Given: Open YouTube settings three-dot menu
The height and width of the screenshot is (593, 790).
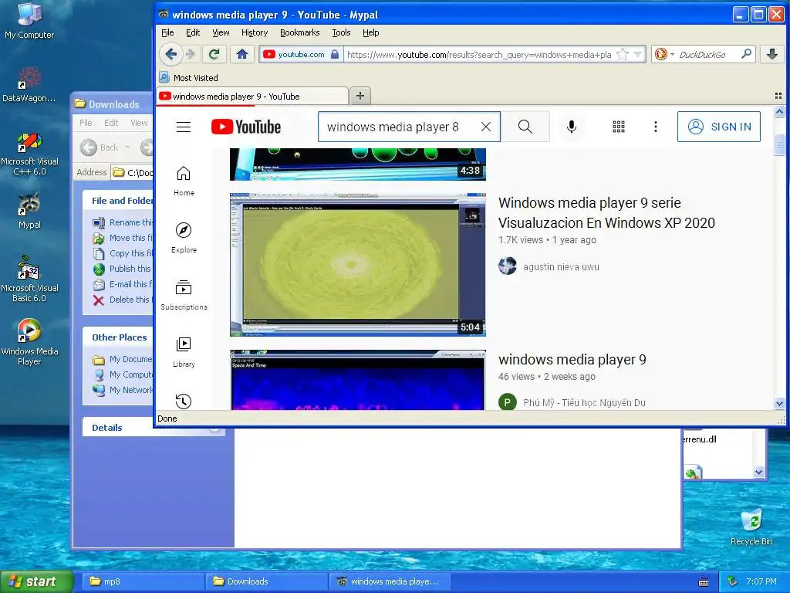Looking at the screenshot, I should (656, 127).
